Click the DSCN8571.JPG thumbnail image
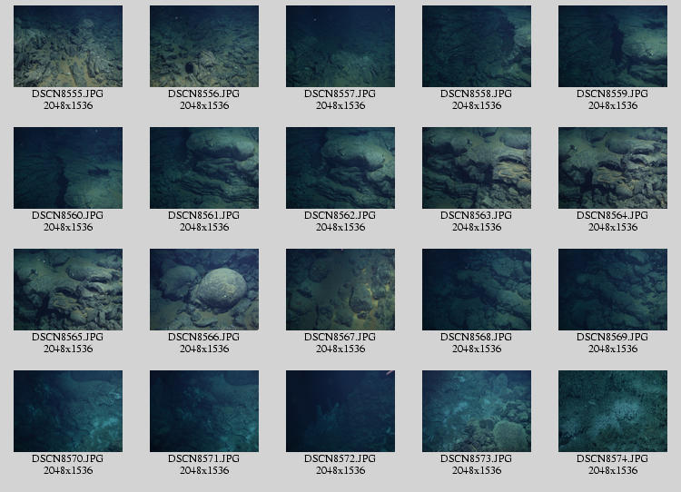The width and height of the screenshot is (681, 492). [204, 411]
